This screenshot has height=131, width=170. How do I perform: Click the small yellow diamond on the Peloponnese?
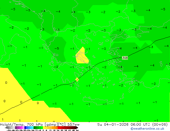77,80
